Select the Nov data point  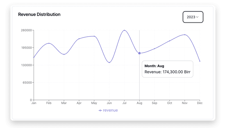tap(185, 35)
